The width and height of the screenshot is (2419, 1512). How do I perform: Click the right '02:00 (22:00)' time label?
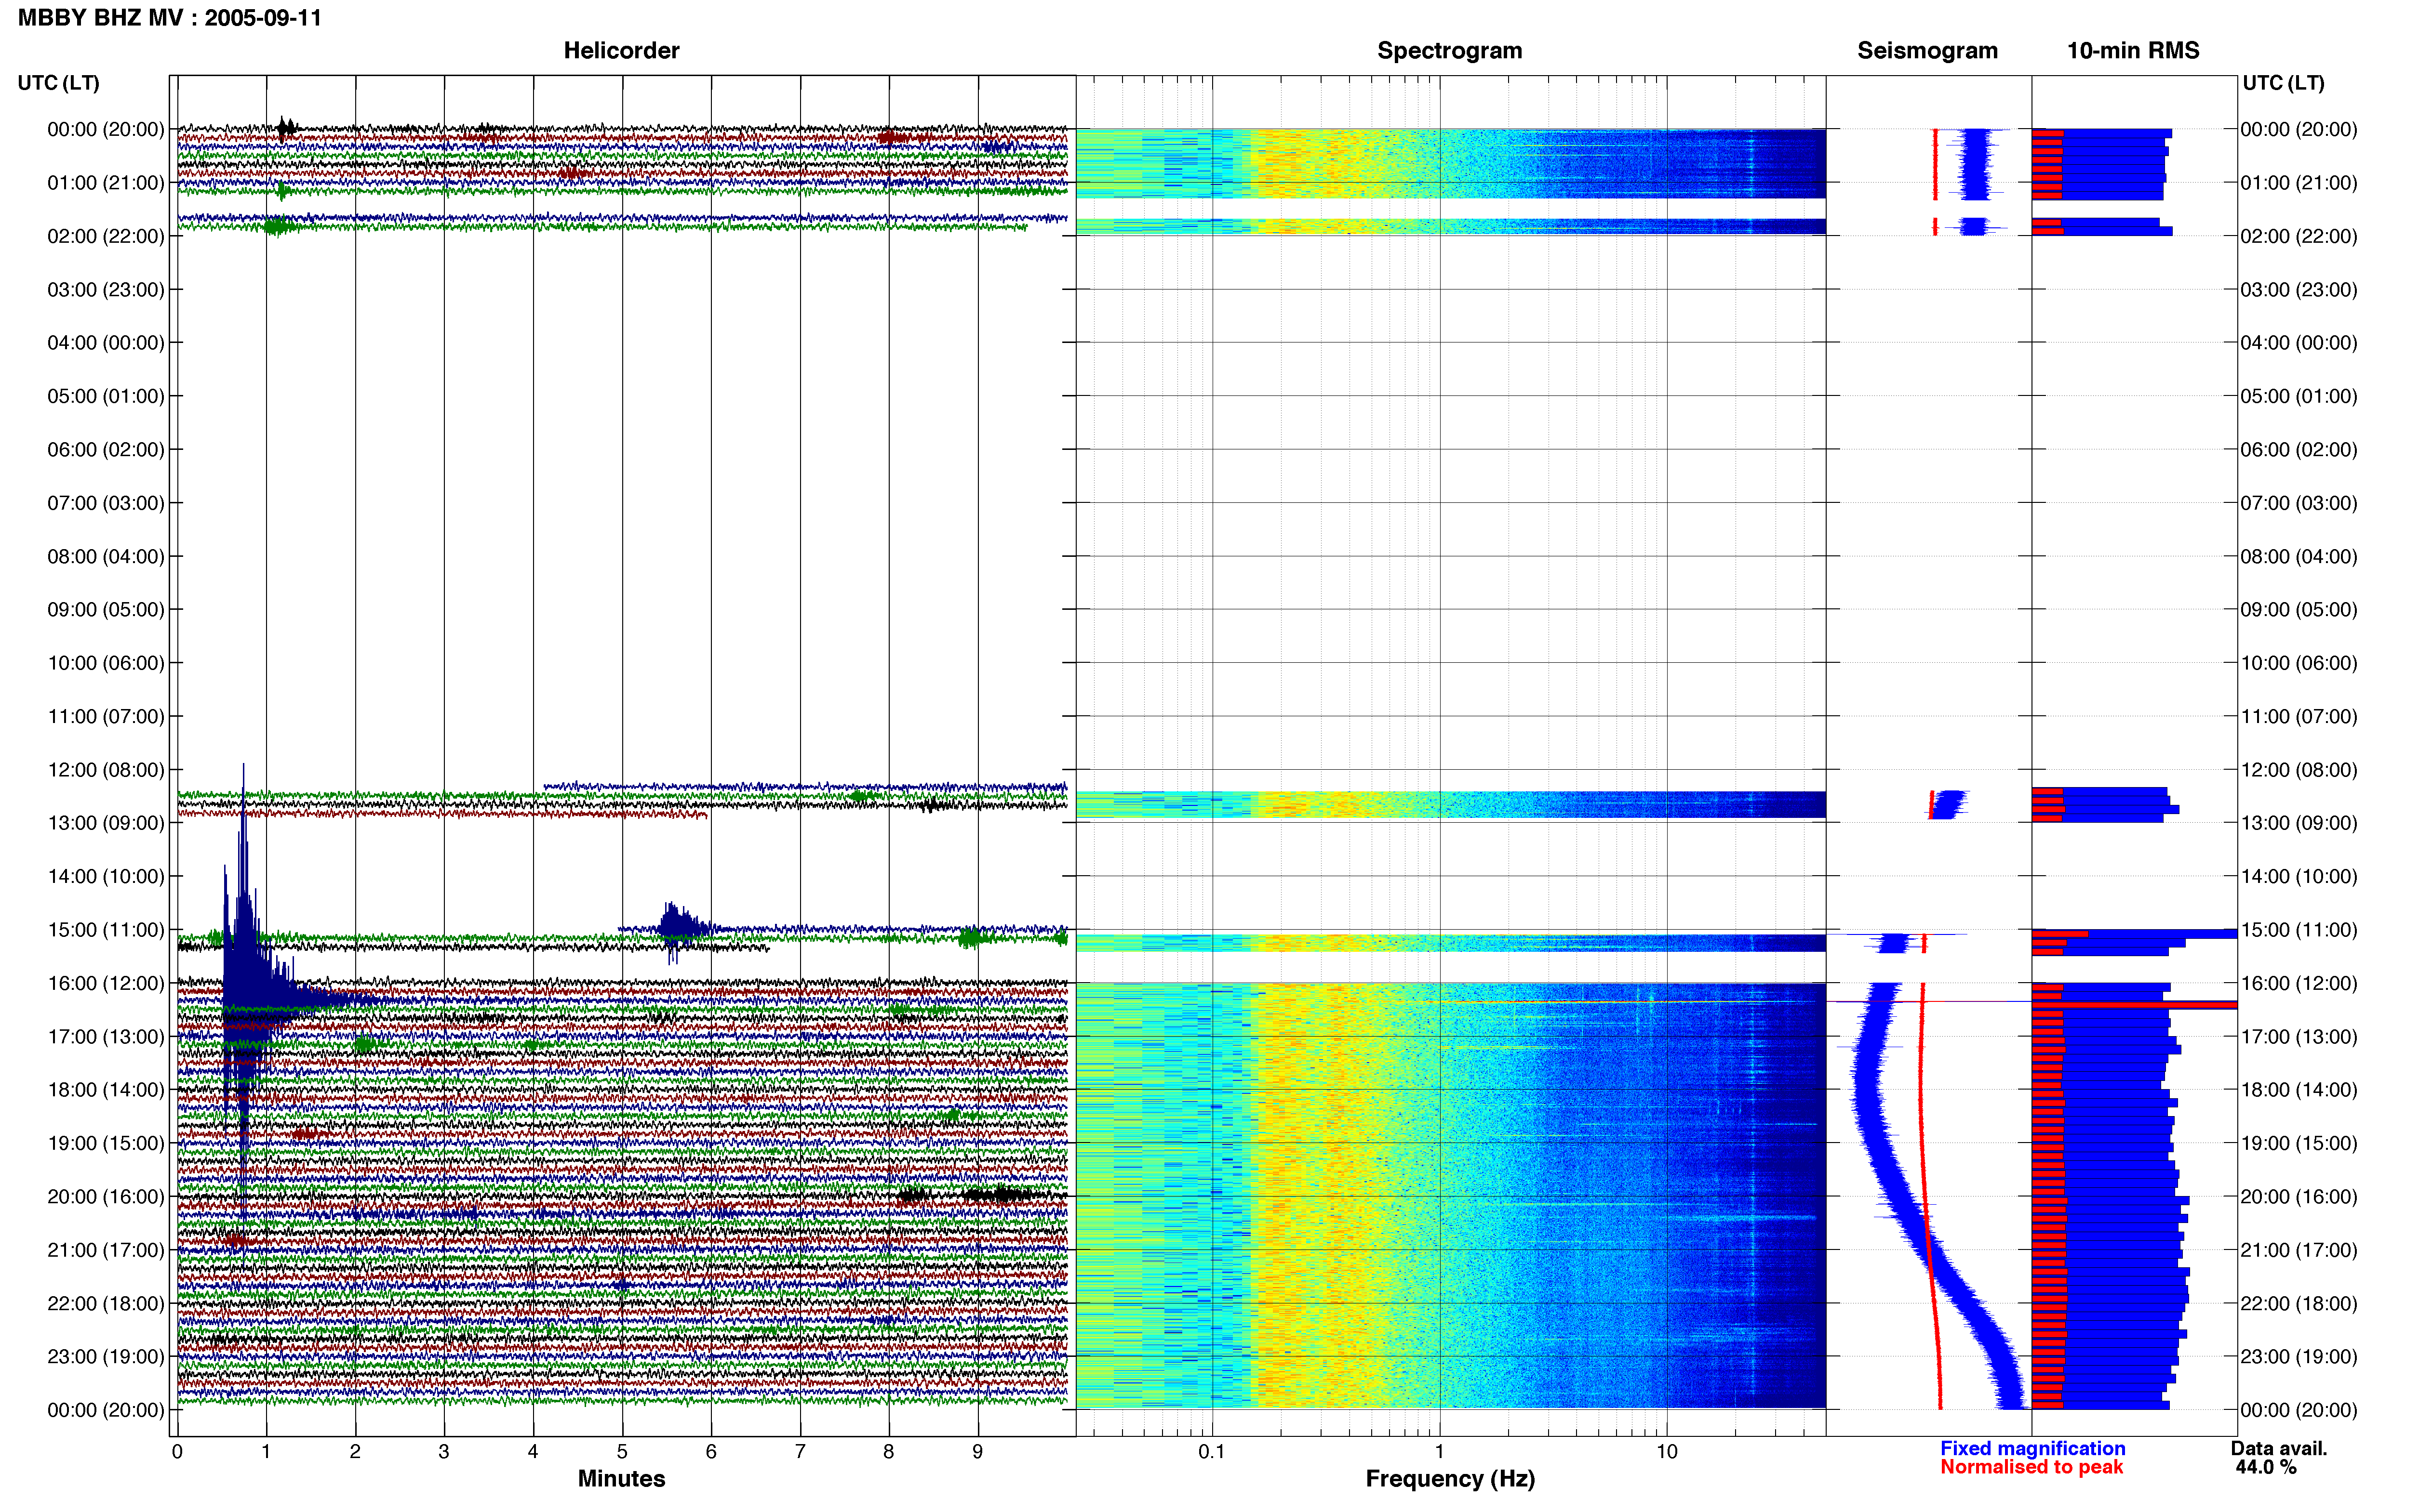2299,236
